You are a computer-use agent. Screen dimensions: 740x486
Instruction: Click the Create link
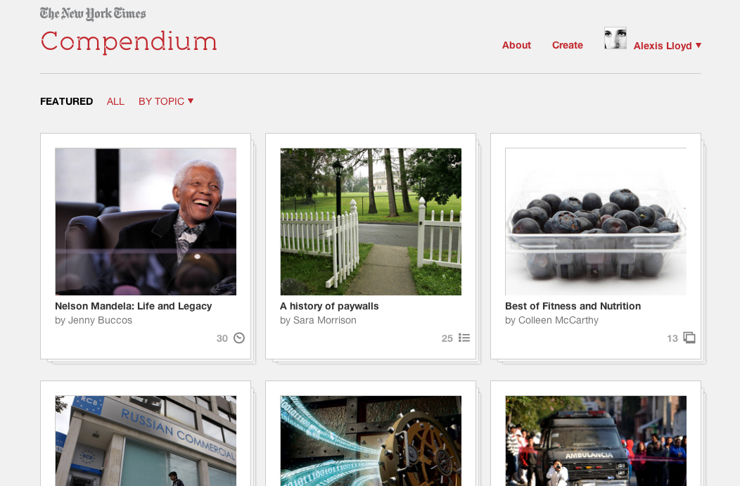click(x=567, y=45)
